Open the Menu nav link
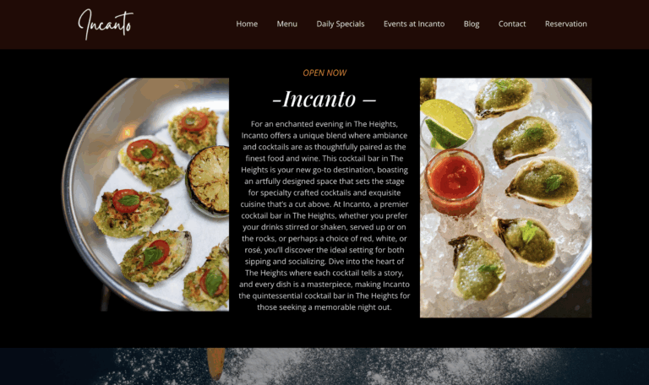 [286, 24]
